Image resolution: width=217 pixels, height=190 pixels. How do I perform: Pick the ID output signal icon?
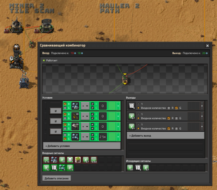click(x=131, y=106)
